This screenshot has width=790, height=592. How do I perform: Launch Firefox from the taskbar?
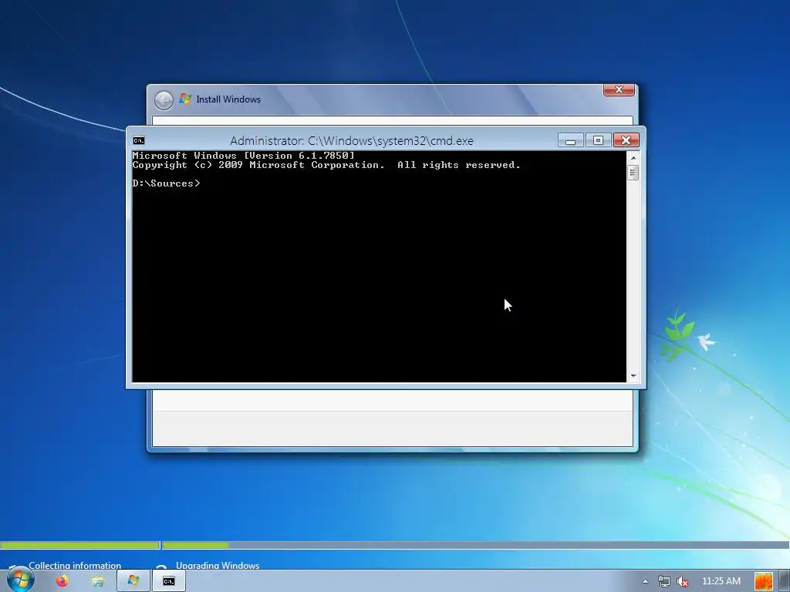[x=62, y=581]
